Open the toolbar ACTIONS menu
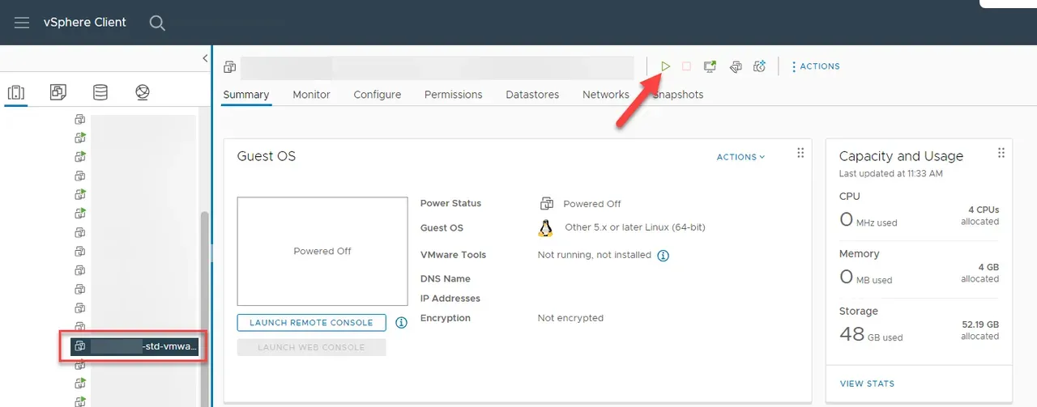The height and width of the screenshot is (407, 1037). point(816,66)
